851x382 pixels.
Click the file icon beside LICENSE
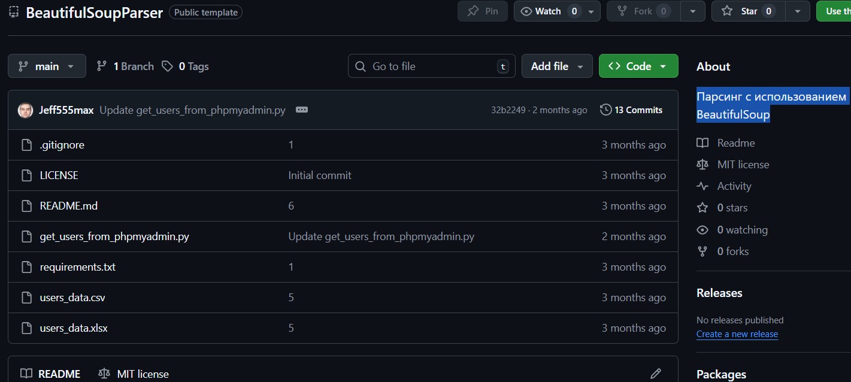tap(26, 175)
